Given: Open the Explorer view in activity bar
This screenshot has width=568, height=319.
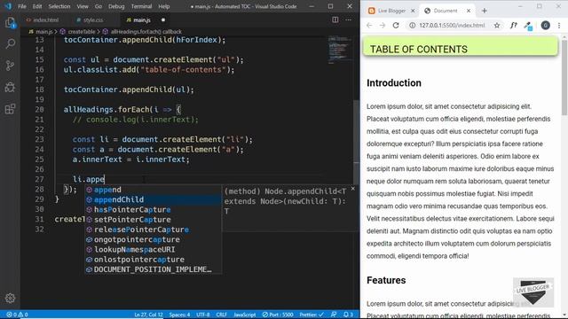Looking at the screenshot, I should tap(10, 23).
